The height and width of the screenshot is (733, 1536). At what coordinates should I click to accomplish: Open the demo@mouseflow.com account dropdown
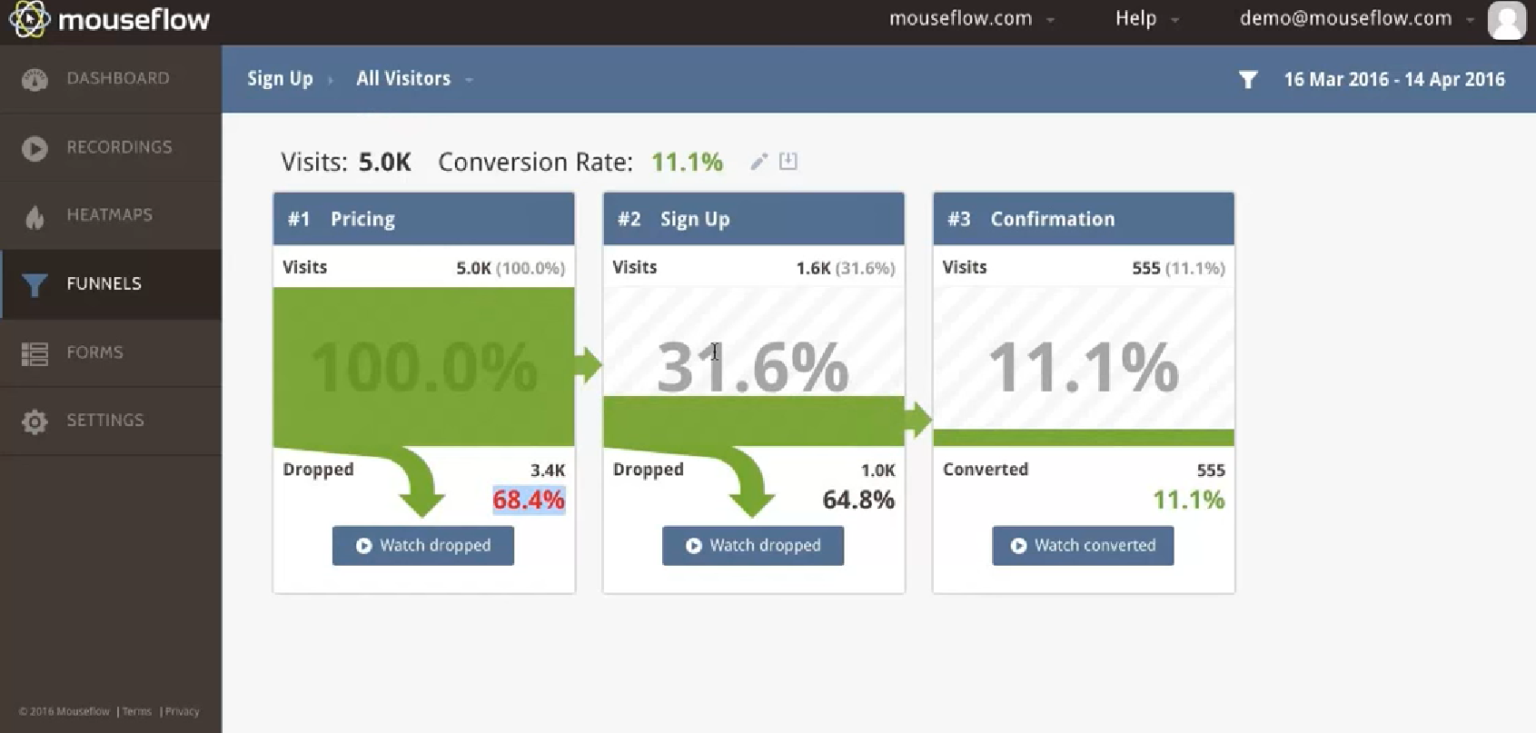pos(1356,18)
